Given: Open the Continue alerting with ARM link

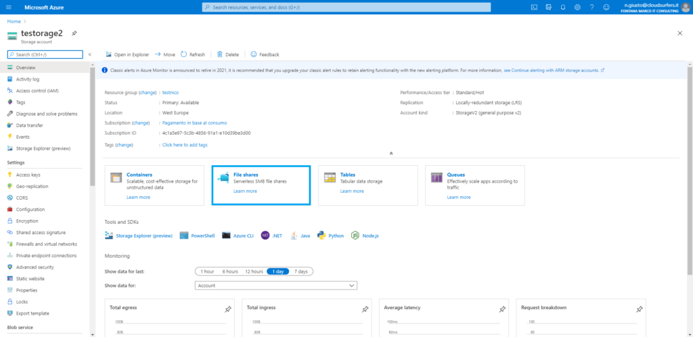Looking at the screenshot, I should tap(554, 70).
